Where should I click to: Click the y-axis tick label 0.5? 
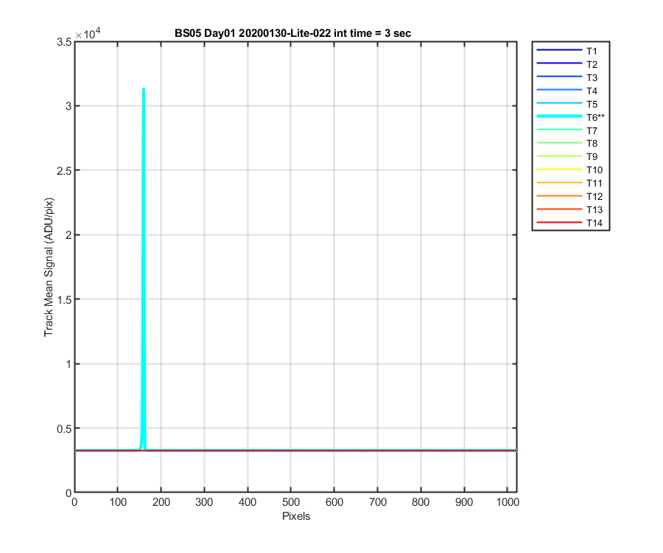[64, 428]
